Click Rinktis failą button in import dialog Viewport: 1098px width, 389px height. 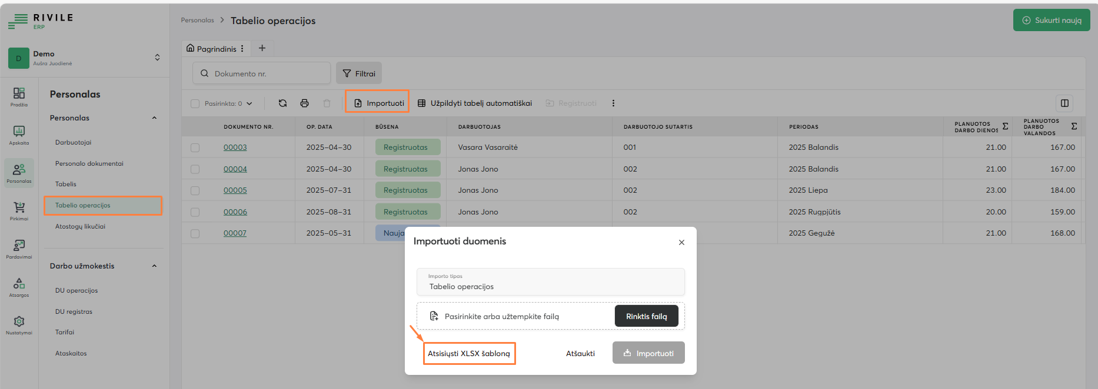pos(646,316)
